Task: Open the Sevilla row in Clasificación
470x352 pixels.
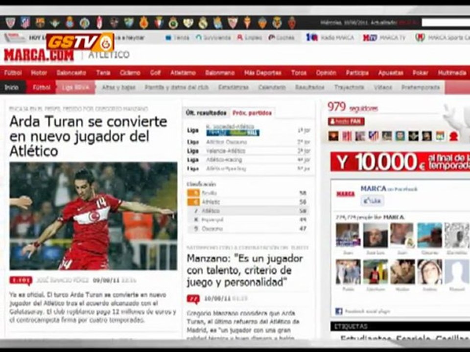Action: [248, 193]
